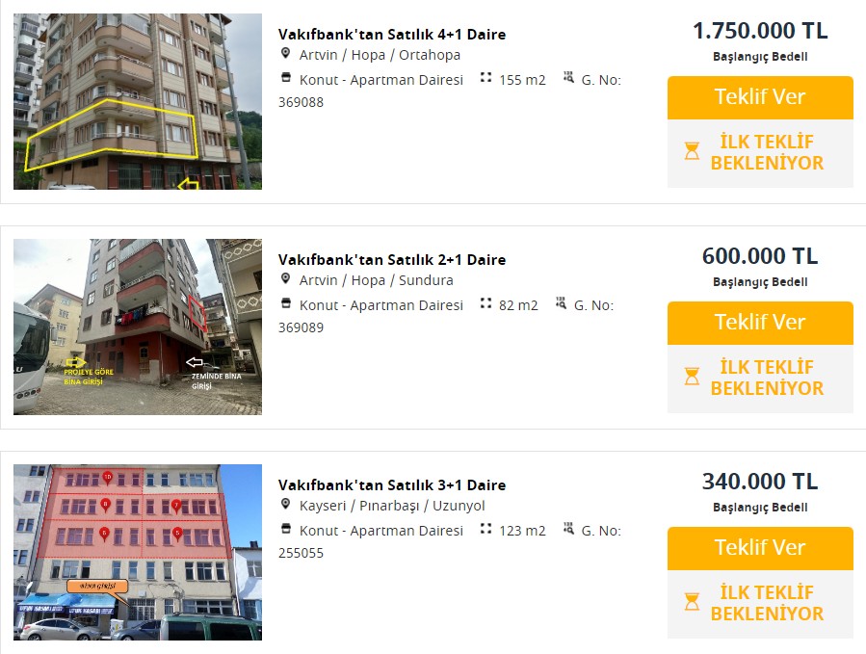Click location pin icon for Sundura listing

(285, 279)
